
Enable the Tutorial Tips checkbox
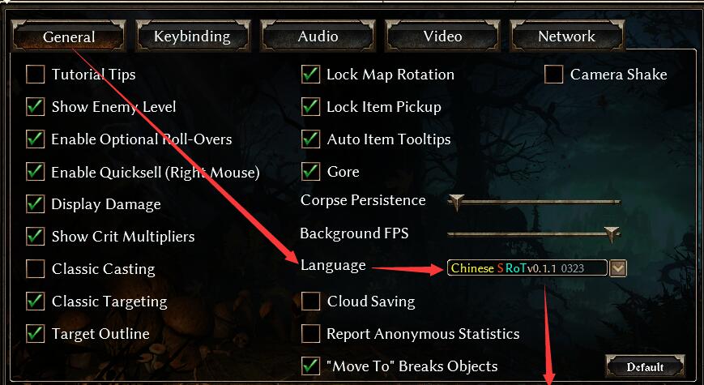(x=36, y=74)
